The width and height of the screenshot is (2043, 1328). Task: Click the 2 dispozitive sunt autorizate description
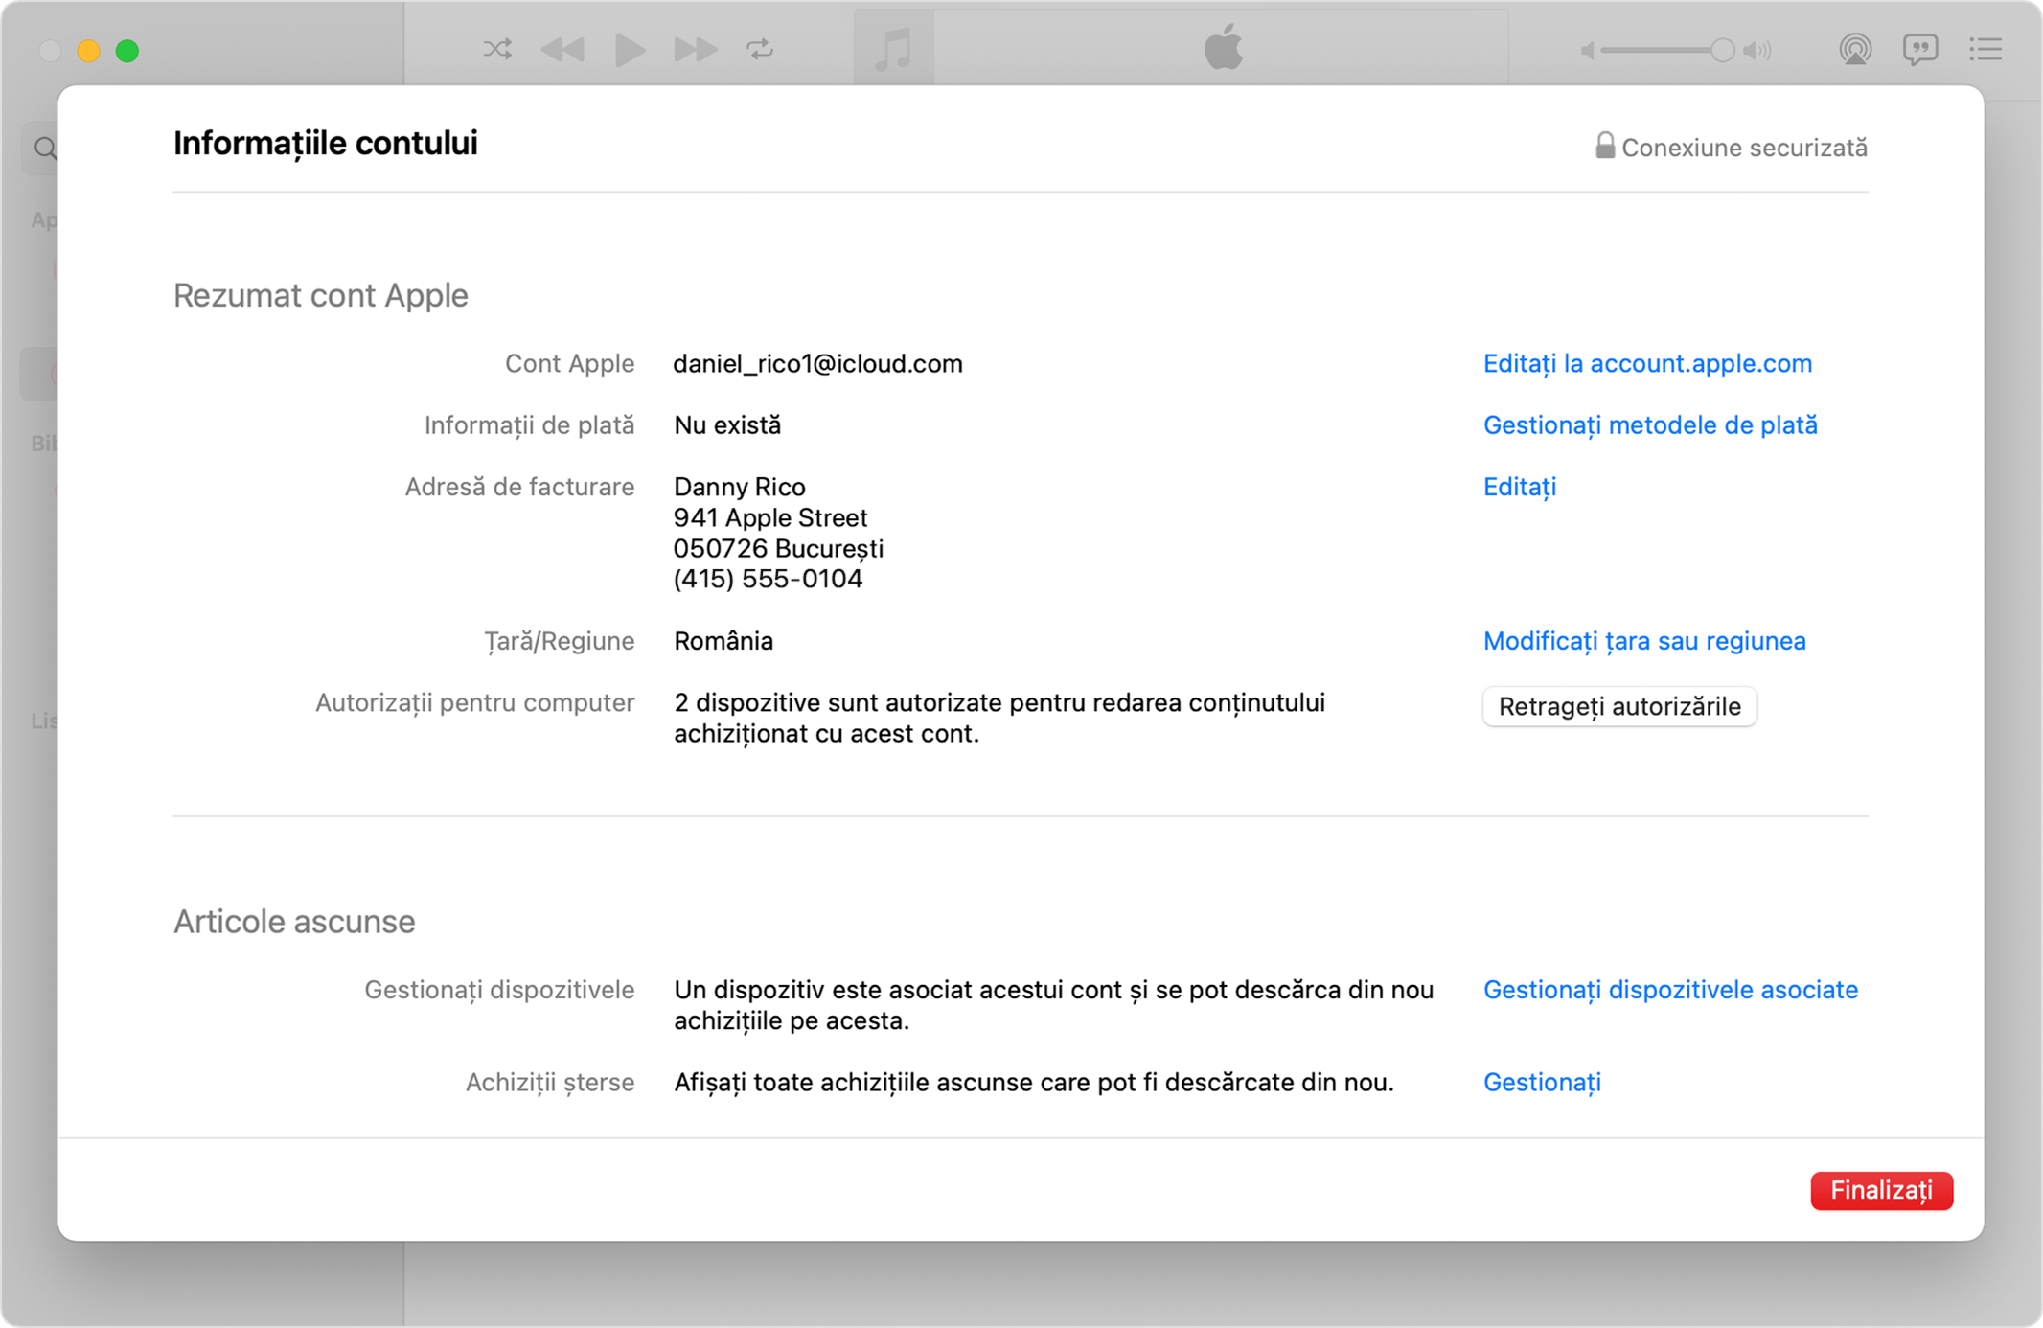point(999,719)
